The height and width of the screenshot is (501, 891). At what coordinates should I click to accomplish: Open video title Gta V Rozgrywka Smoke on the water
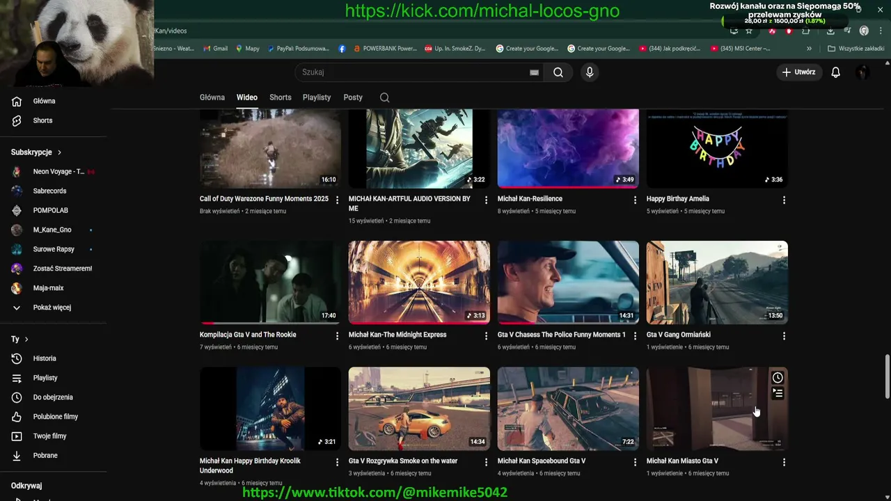point(403,461)
